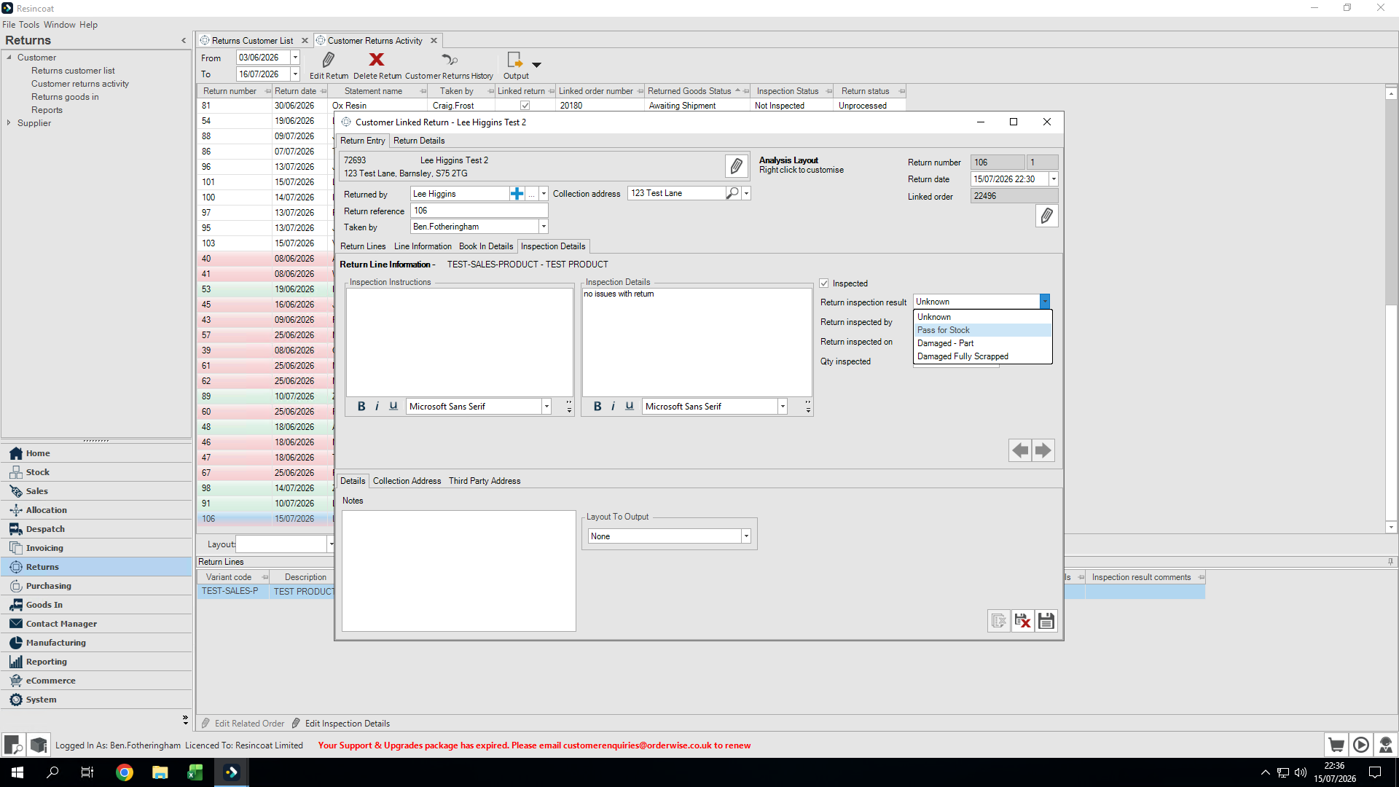Open the Taken by dropdown

tap(544, 227)
